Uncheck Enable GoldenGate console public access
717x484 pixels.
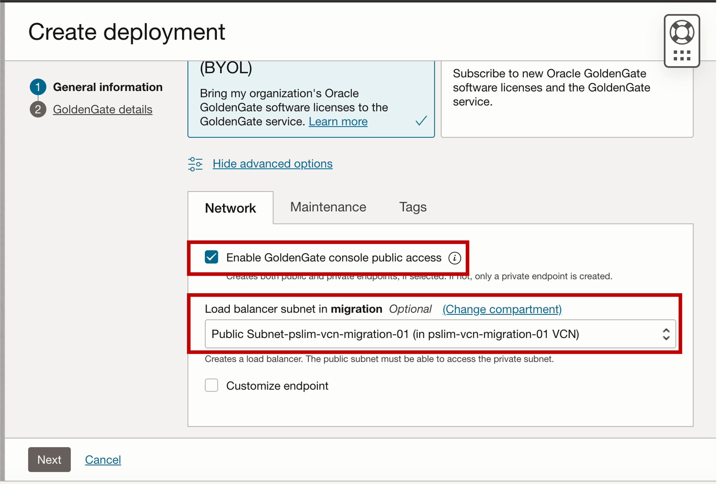[211, 257]
